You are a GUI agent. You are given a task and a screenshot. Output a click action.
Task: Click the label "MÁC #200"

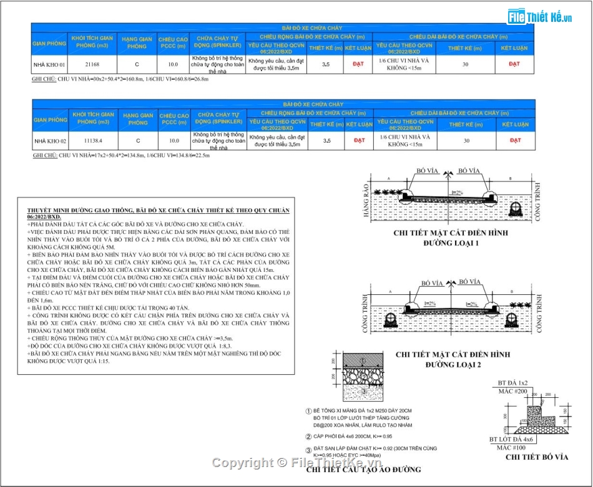[513, 392]
